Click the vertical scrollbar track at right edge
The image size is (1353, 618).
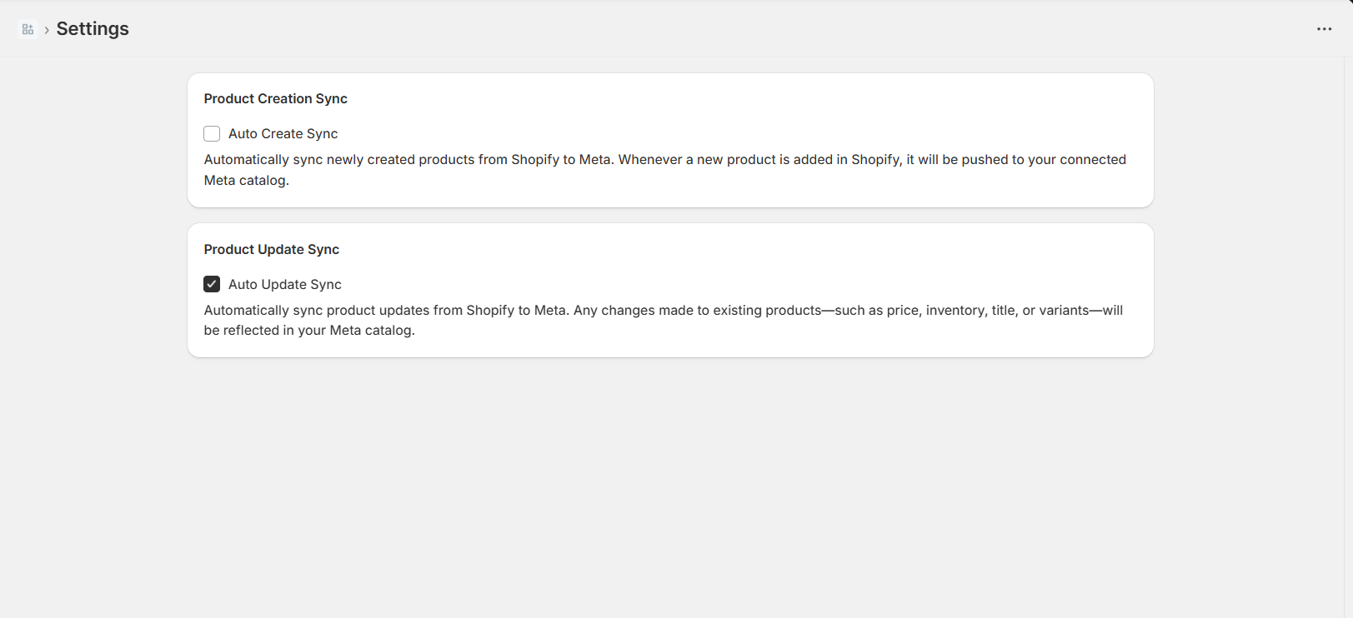click(x=1348, y=333)
